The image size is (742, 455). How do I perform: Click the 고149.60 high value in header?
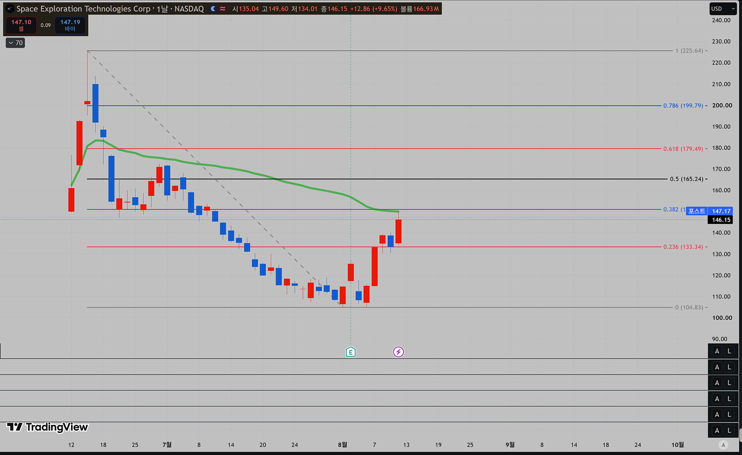coord(275,9)
